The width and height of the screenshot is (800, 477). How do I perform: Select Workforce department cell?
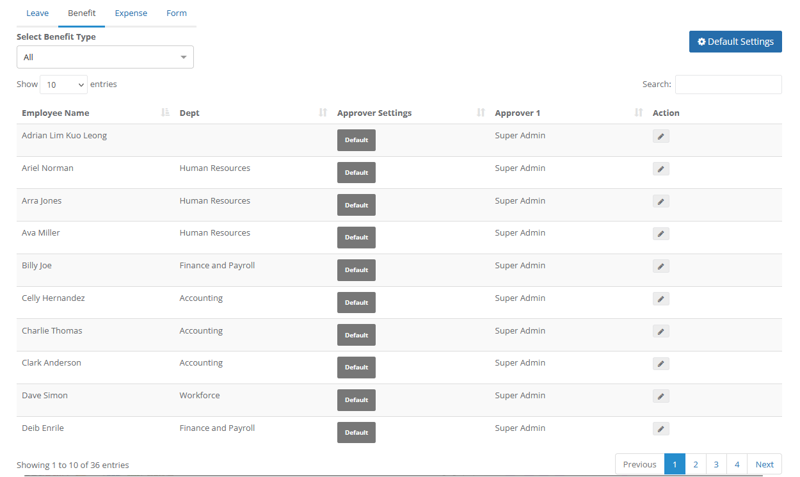(200, 396)
